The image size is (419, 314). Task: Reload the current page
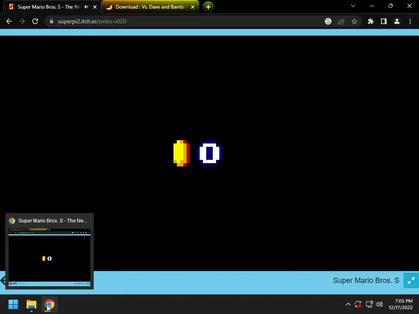click(x=35, y=21)
